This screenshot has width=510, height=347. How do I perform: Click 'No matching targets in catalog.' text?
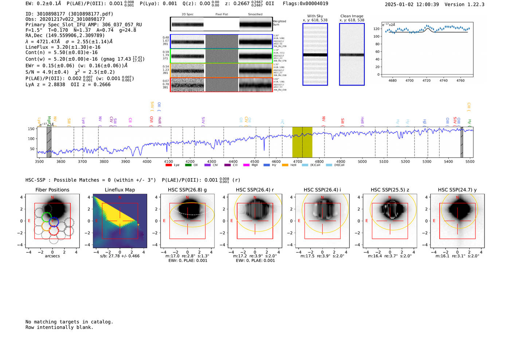(69, 322)
